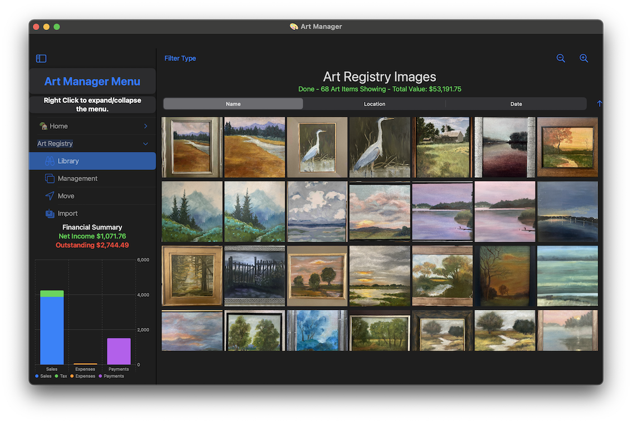The width and height of the screenshot is (632, 423).
Task: Click the Management stacked squares icon
Action: (50, 179)
